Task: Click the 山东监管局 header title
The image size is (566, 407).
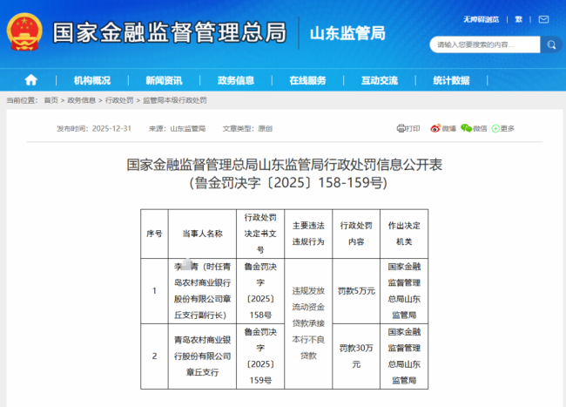Action: pos(347,33)
